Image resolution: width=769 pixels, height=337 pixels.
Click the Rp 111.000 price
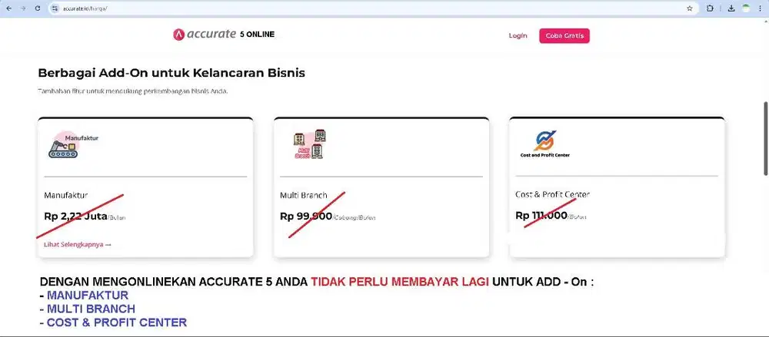coord(541,215)
